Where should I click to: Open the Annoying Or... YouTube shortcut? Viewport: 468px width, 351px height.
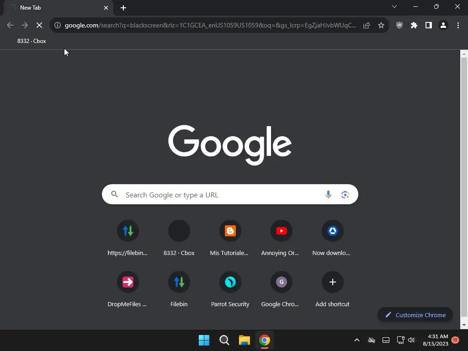(281, 239)
